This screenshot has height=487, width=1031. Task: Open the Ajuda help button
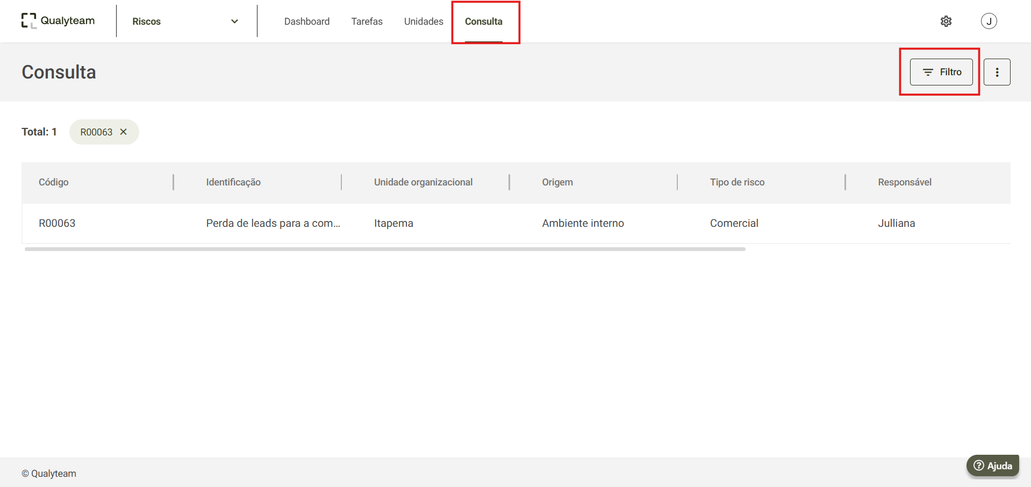[x=993, y=465]
